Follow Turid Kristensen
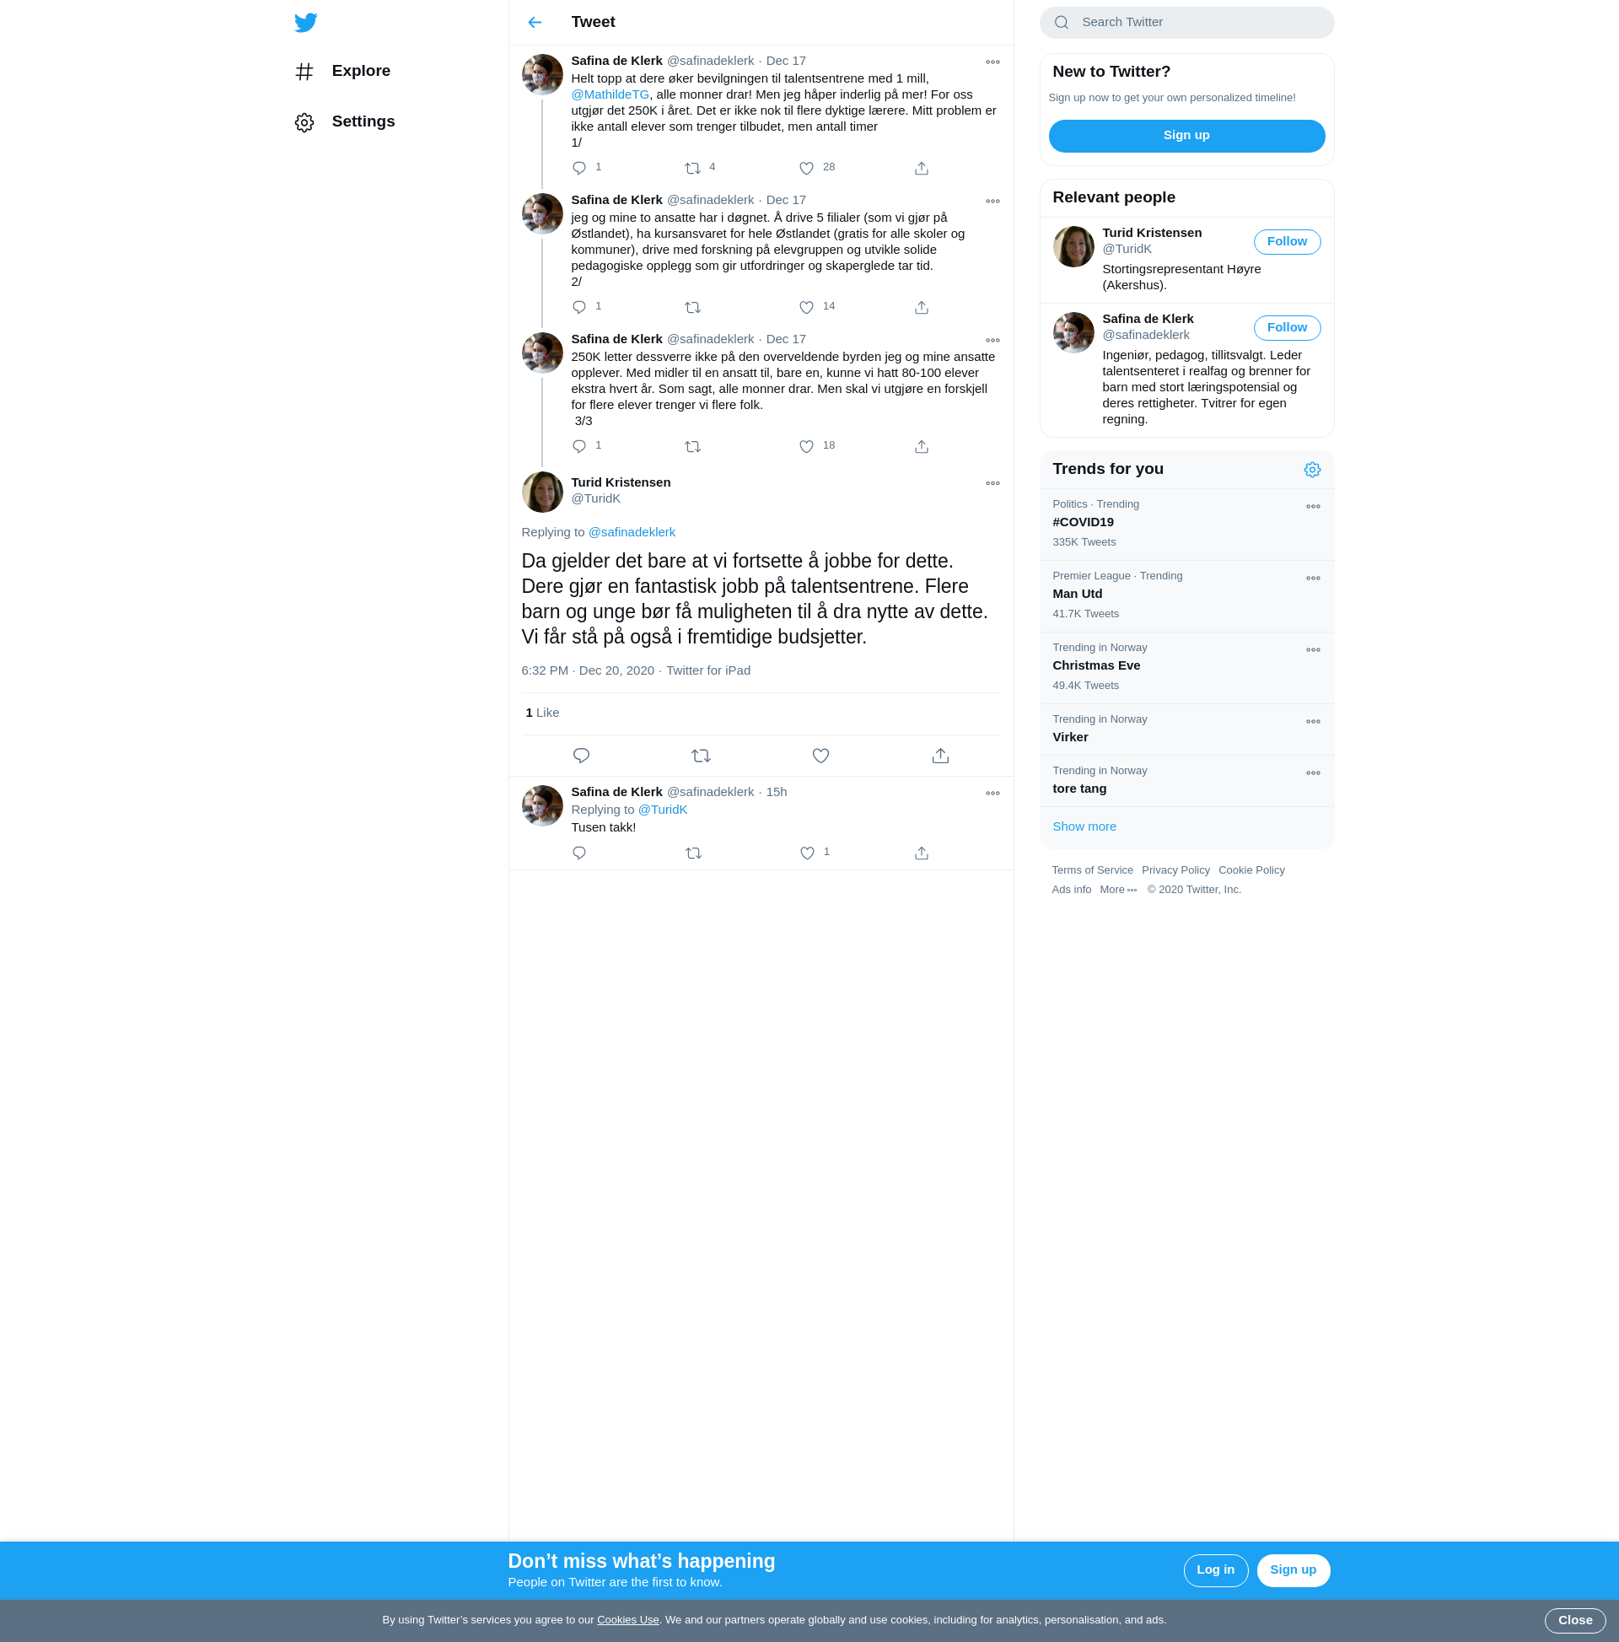This screenshot has height=1642, width=1619. (x=1287, y=242)
